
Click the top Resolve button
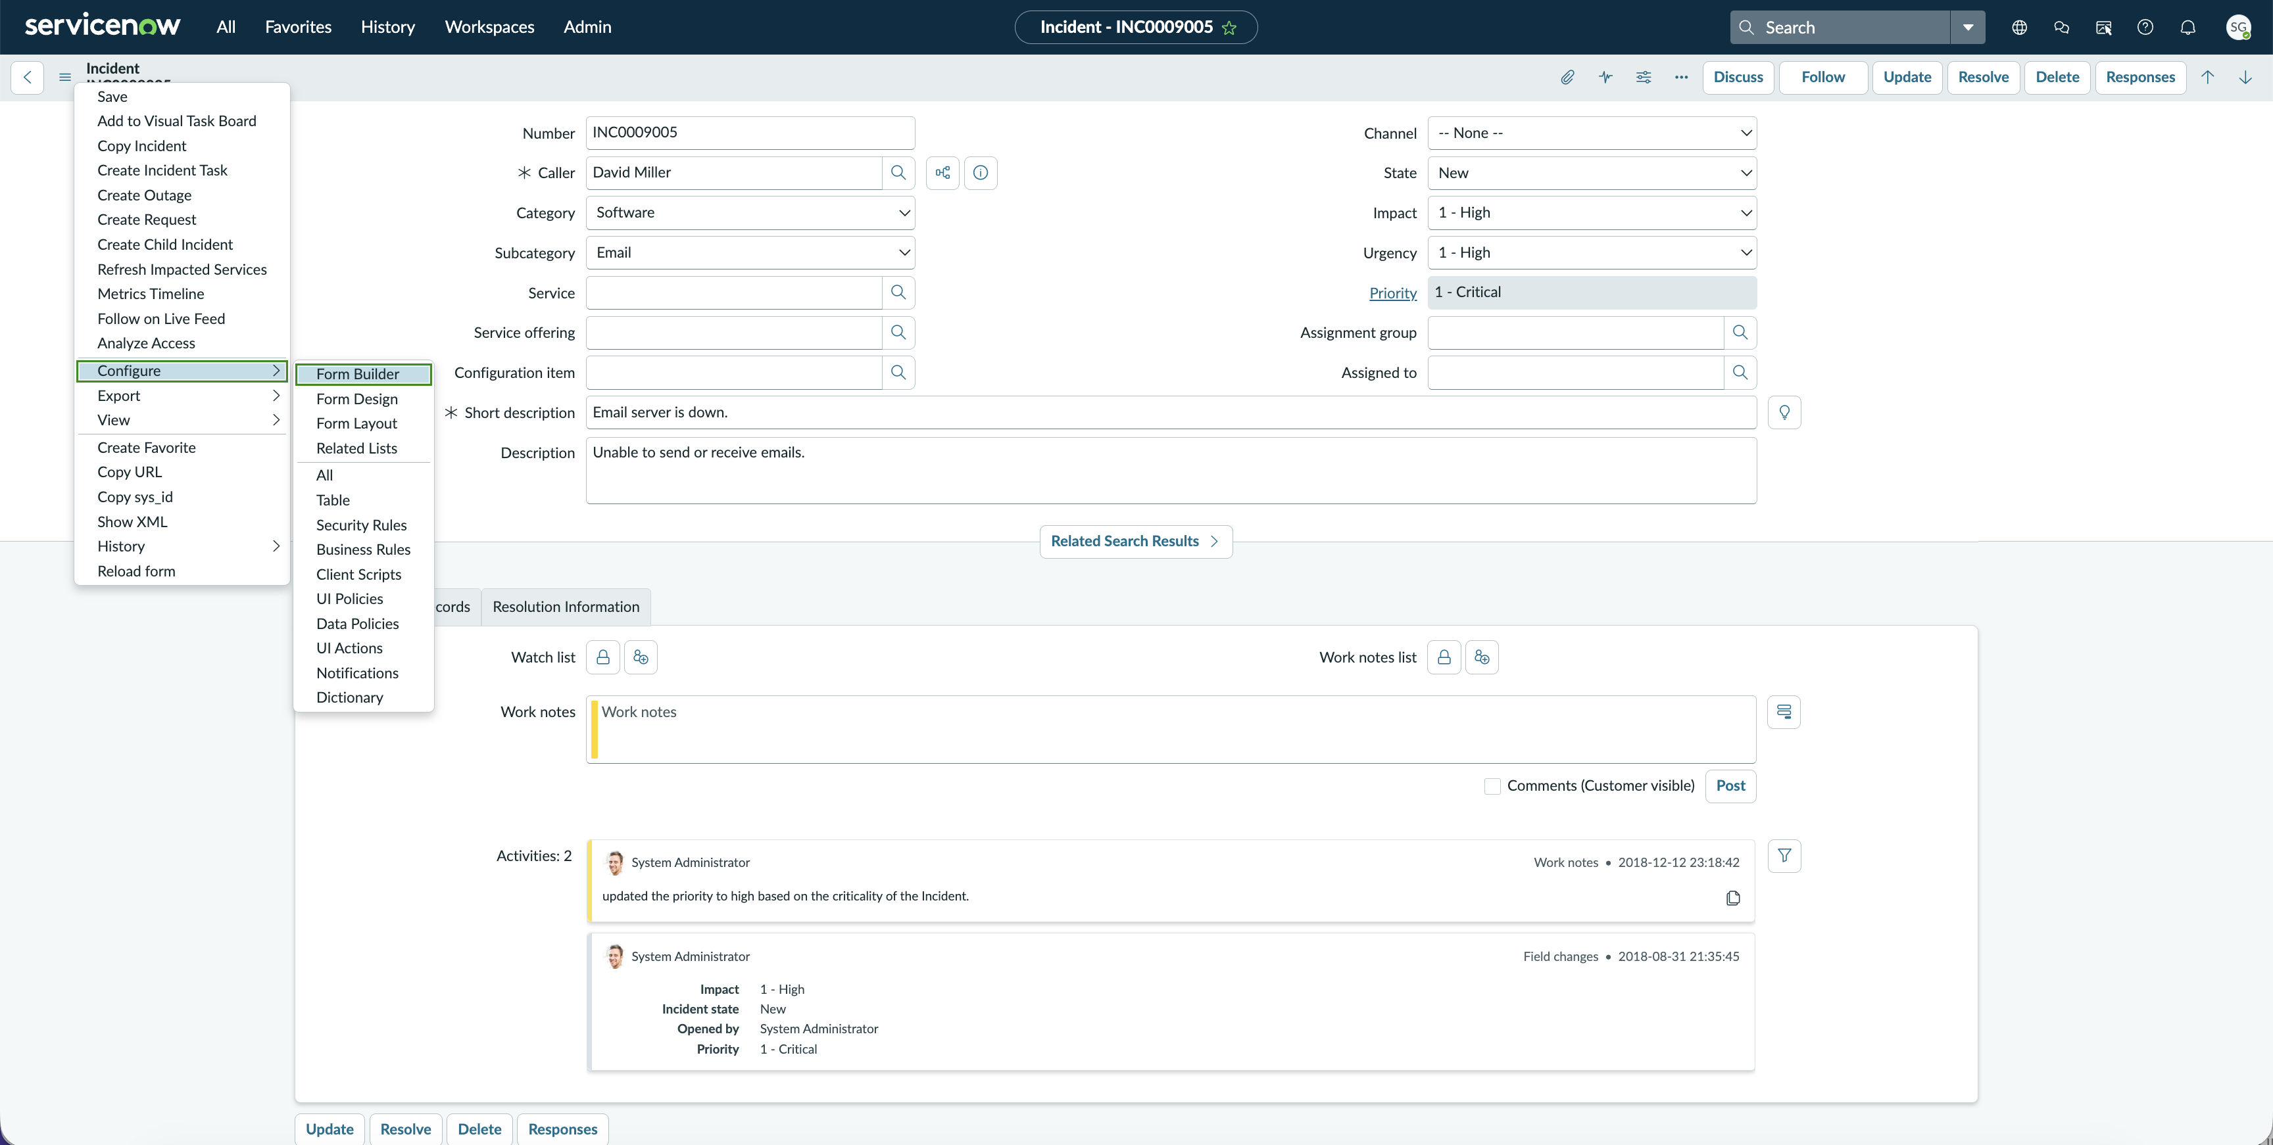1984,77
